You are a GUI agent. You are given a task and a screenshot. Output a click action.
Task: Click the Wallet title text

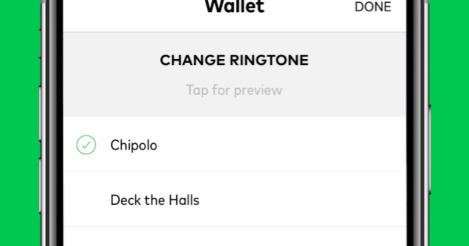[x=234, y=7]
